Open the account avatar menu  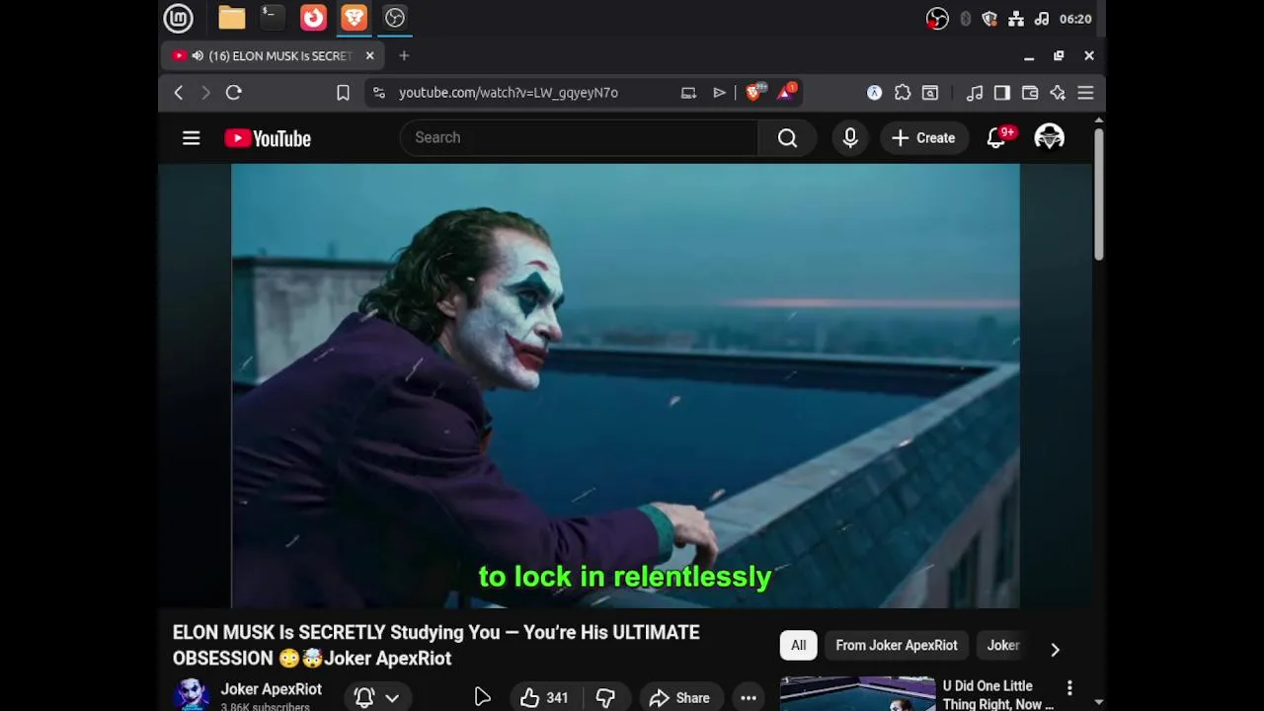(x=1049, y=138)
